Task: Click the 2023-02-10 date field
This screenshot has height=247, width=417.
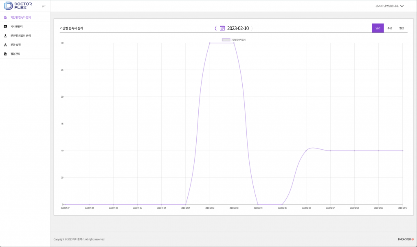Action: (x=238, y=28)
